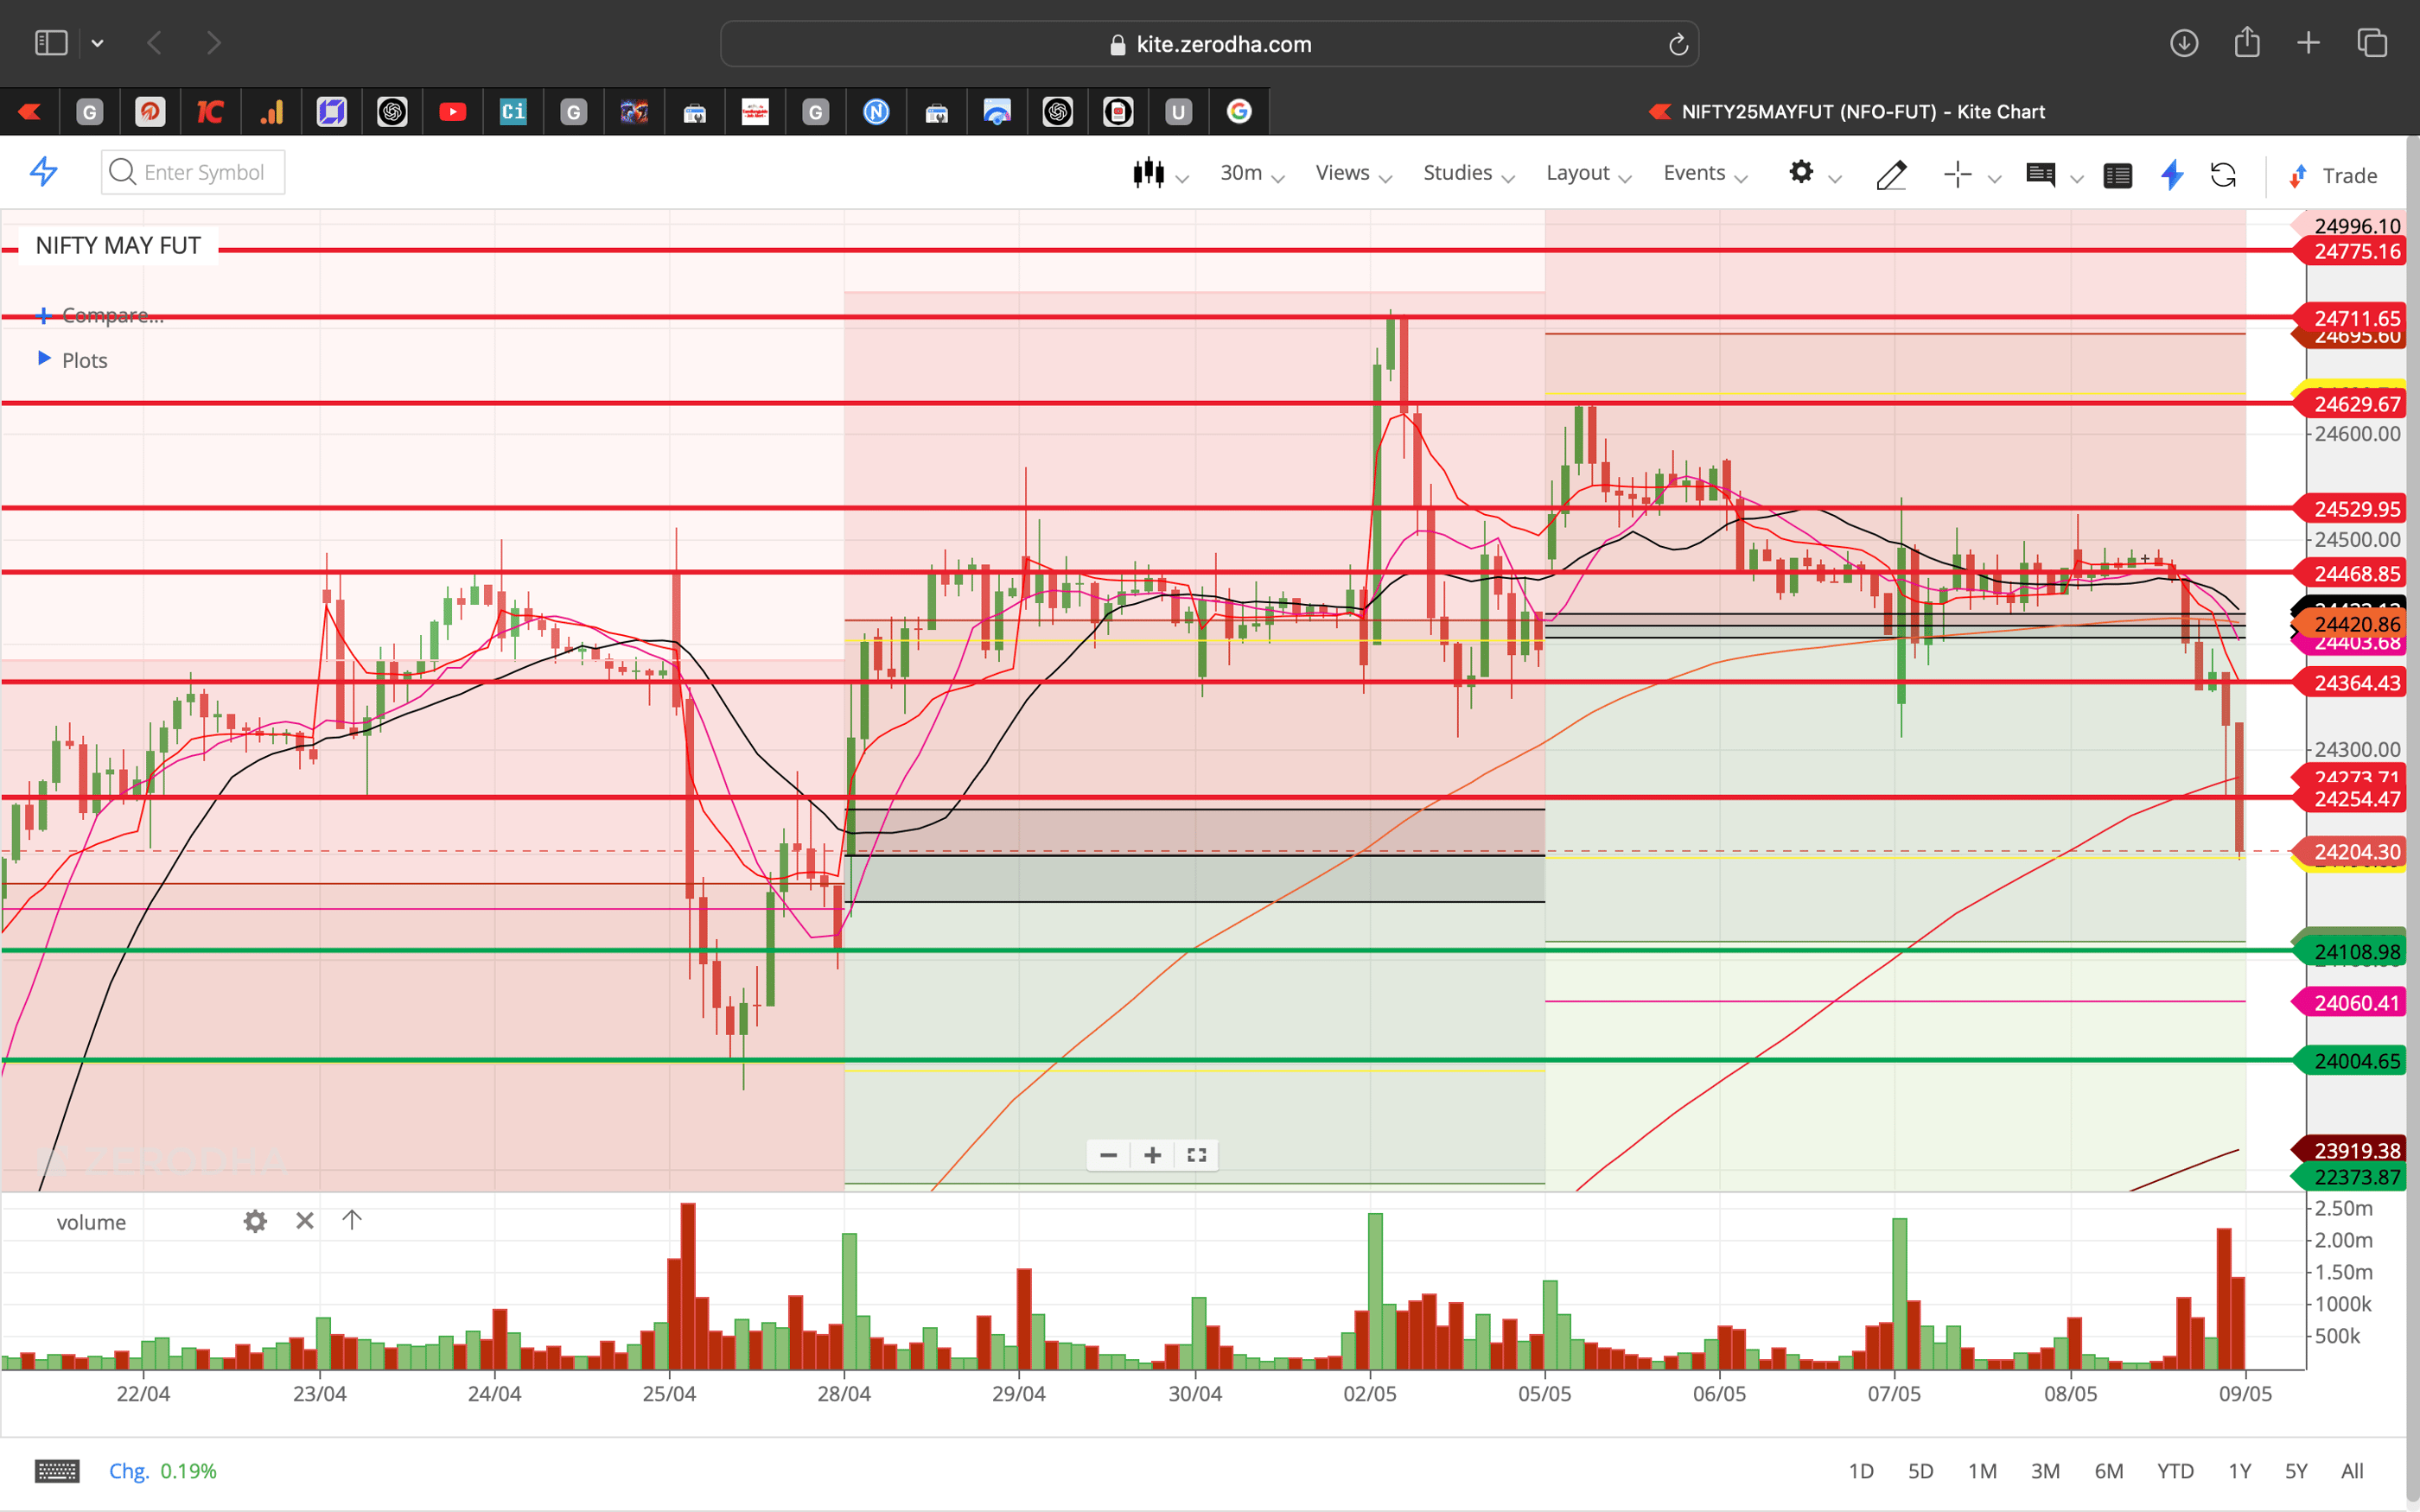Open the Events dropdown
The height and width of the screenshot is (1512, 2420).
tap(1697, 172)
